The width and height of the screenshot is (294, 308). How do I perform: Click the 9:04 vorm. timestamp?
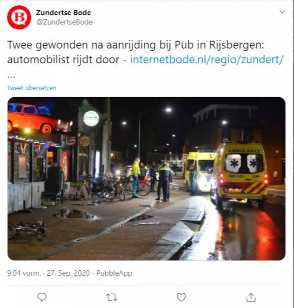pos(24,273)
